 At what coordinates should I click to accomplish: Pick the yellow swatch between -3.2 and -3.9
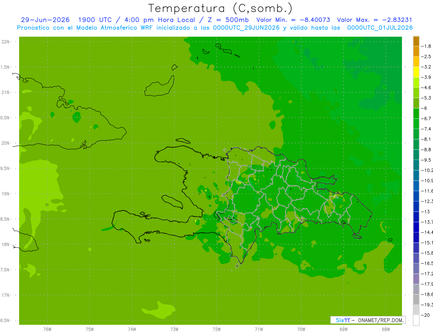[x=416, y=72]
